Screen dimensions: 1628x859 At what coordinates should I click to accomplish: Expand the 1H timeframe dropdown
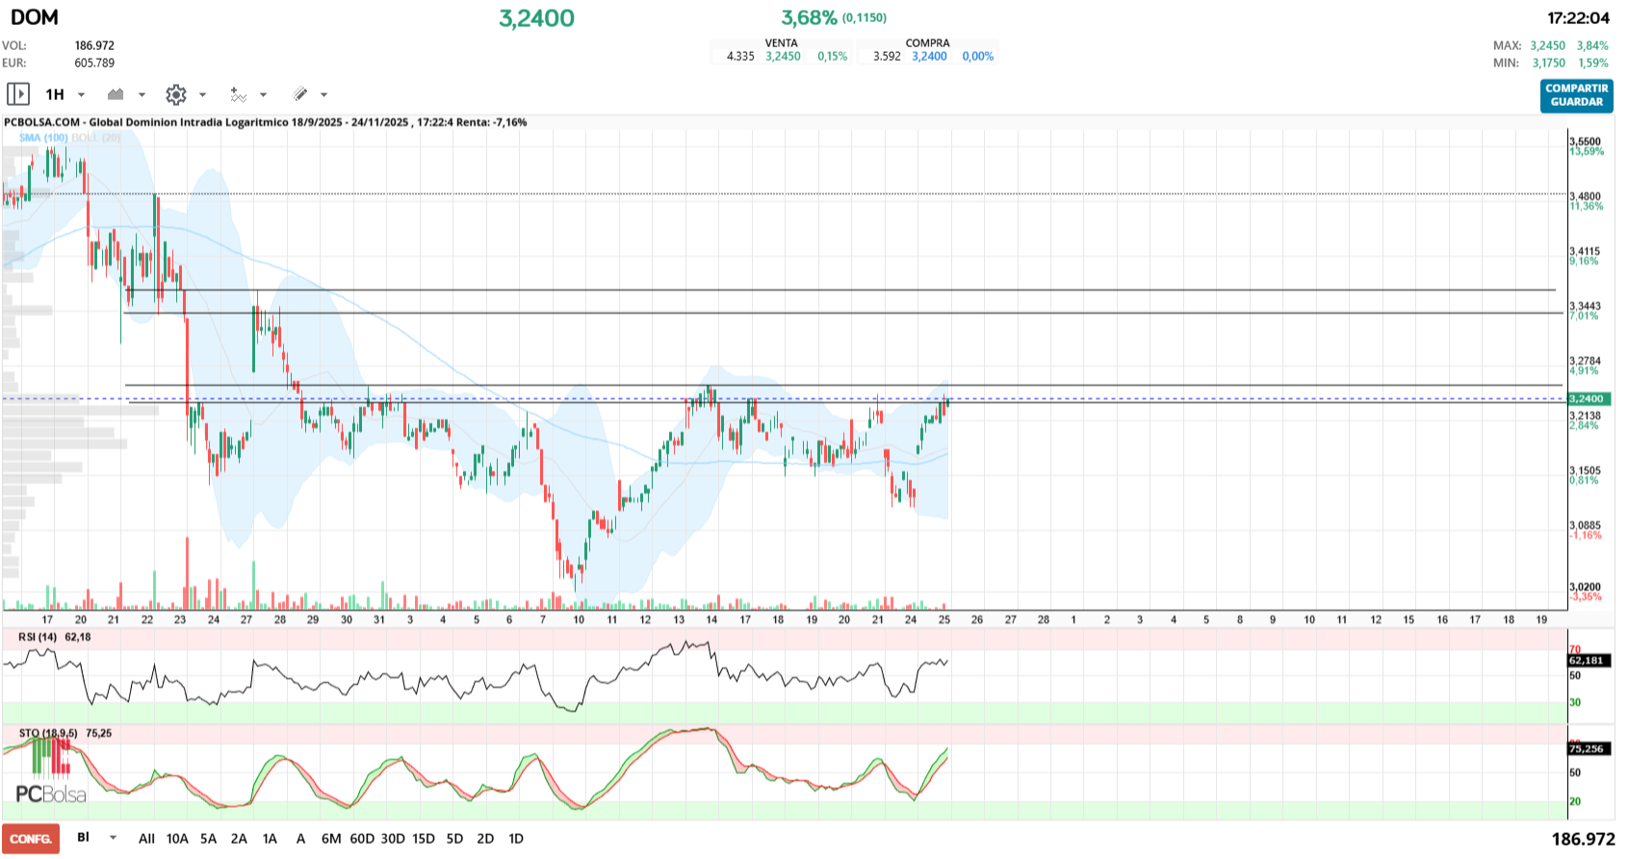(81, 94)
